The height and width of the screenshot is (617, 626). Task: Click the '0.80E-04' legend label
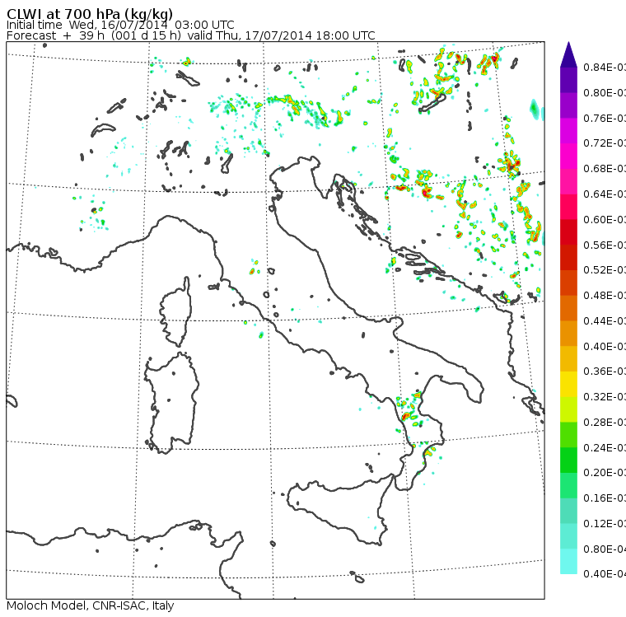[x=605, y=549]
